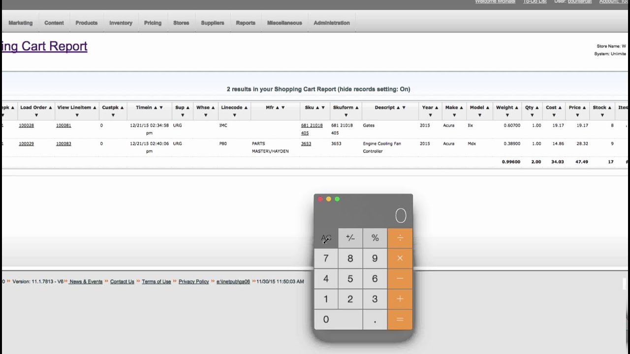Open Terms of Use footer link
630x354 pixels.
(x=157, y=282)
